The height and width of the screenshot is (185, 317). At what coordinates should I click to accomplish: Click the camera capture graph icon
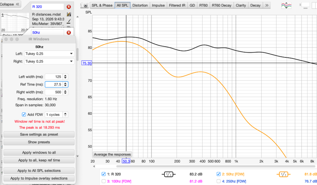coord(85,6)
